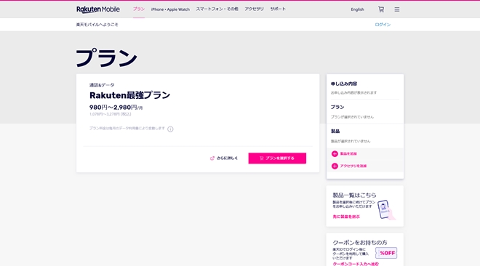Click the external link icon beside さらに詳しく
The width and height of the screenshot is (480, 266).
click(212, 158)
